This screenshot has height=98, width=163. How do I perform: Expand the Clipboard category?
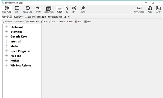coord(6,27)
